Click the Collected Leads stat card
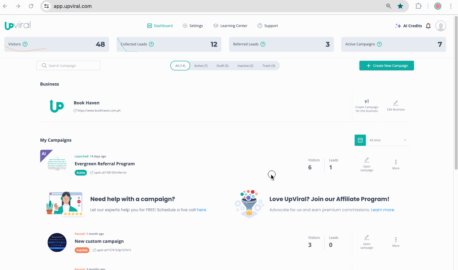The height and width of the screenshot is (270, 458). pyautogui.click(x=169, y=44)
